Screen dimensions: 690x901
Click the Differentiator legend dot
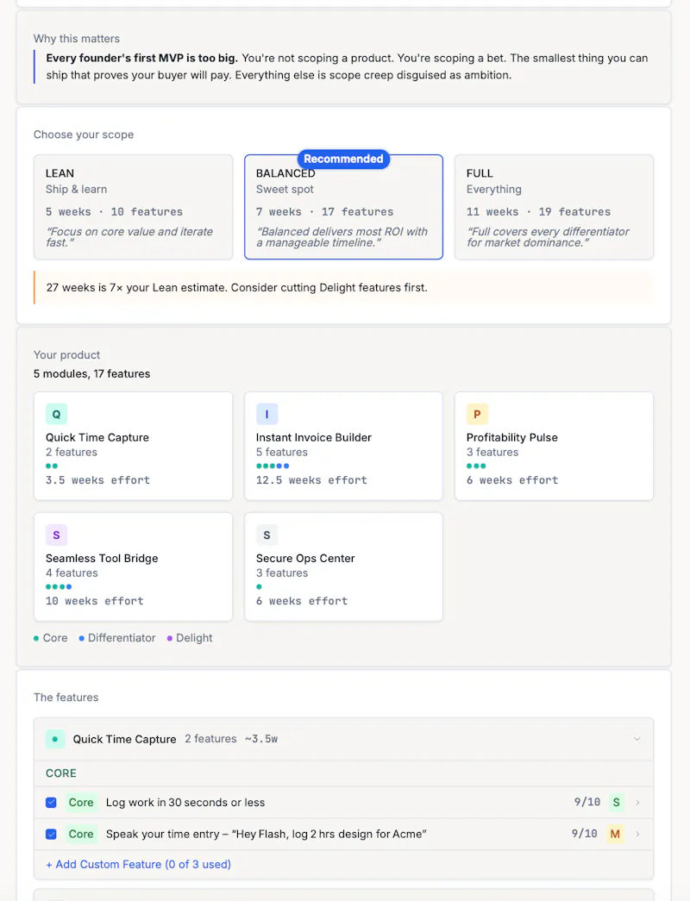tap(82, 638)
